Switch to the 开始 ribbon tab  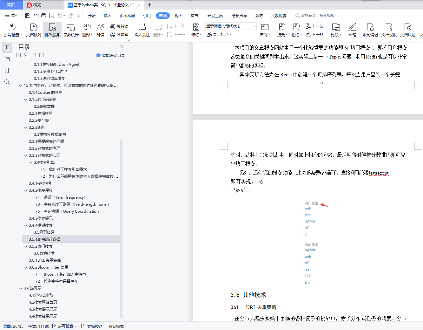[92, 16]
